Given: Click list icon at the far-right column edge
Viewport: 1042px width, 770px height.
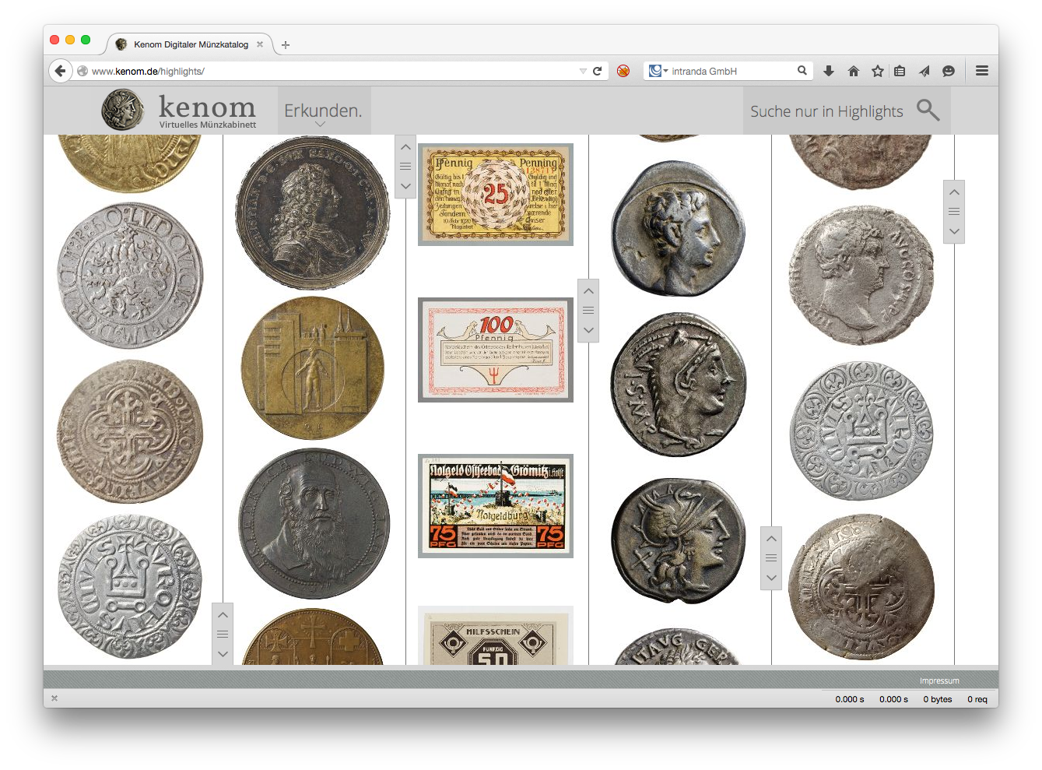Looking at the screenshot, I should click(x=954, y=212).
